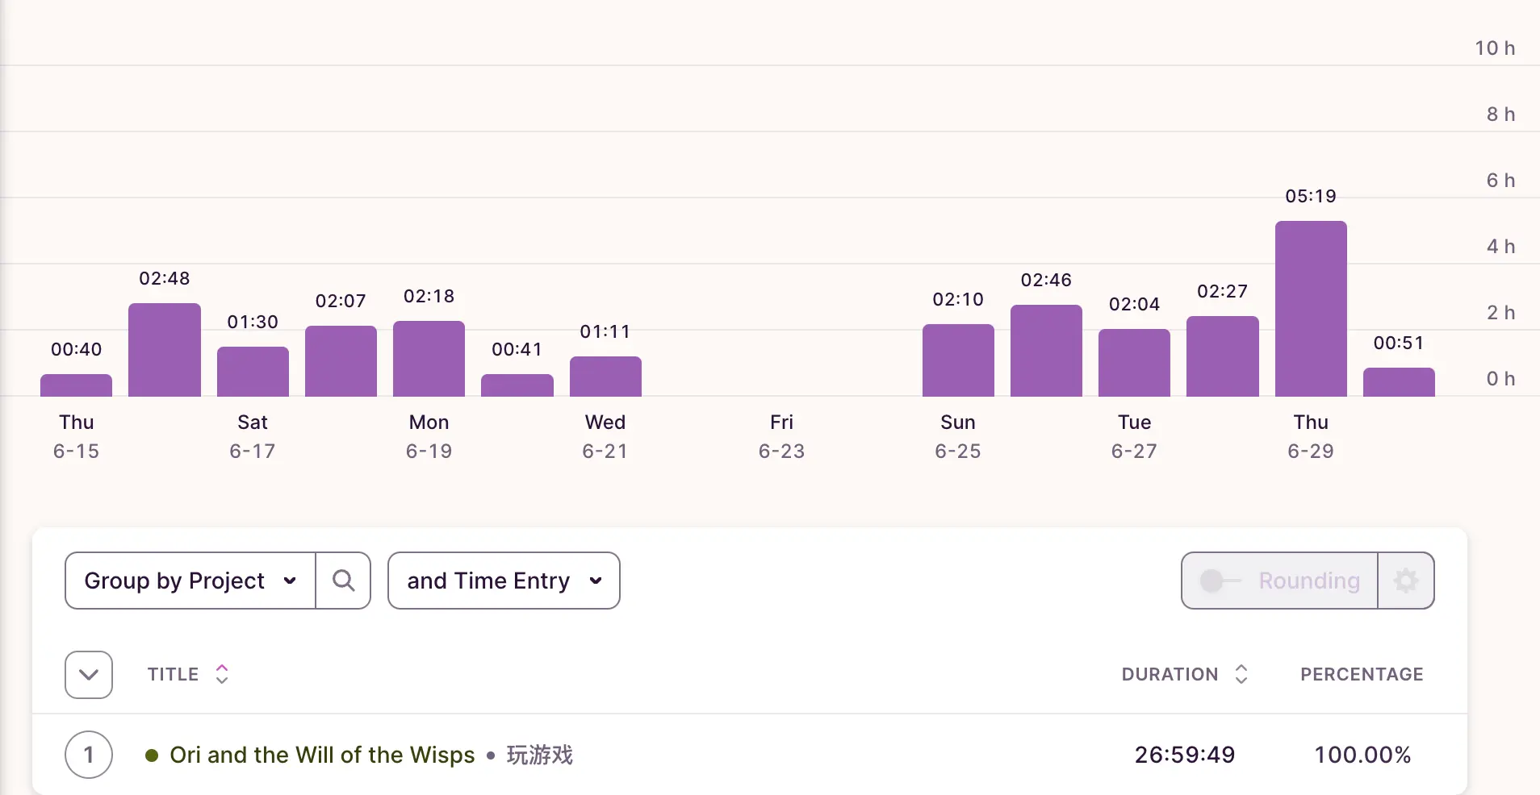Image resolution: width=1540 pixels, height=795 pixels.
Task: Click the search magnifier icon
Action: (x=343, y=581)
